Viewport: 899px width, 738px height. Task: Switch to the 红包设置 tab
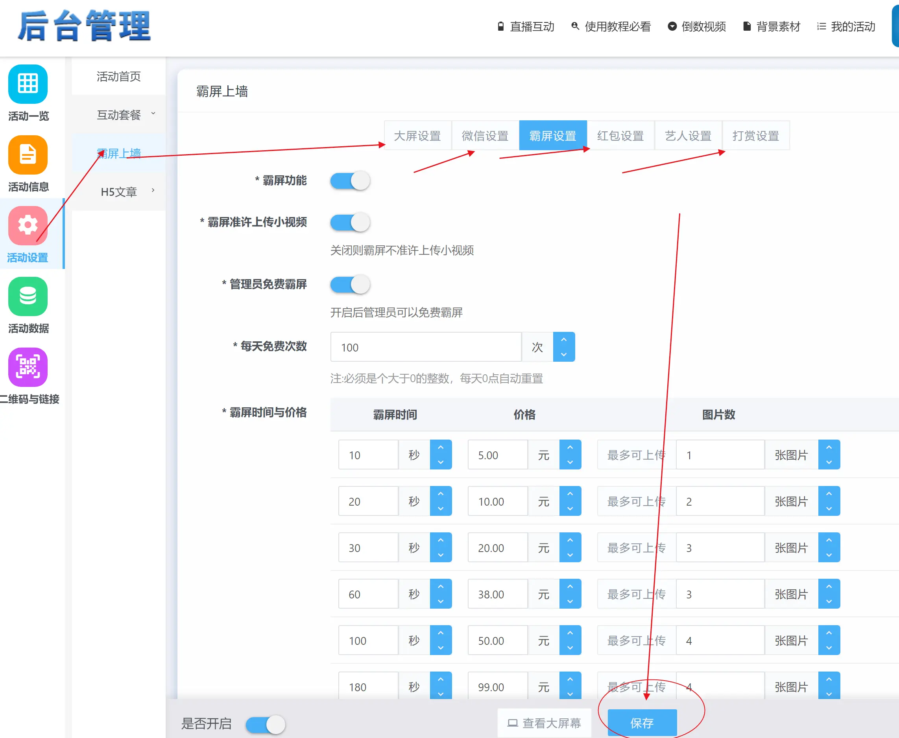pos(620,136)
